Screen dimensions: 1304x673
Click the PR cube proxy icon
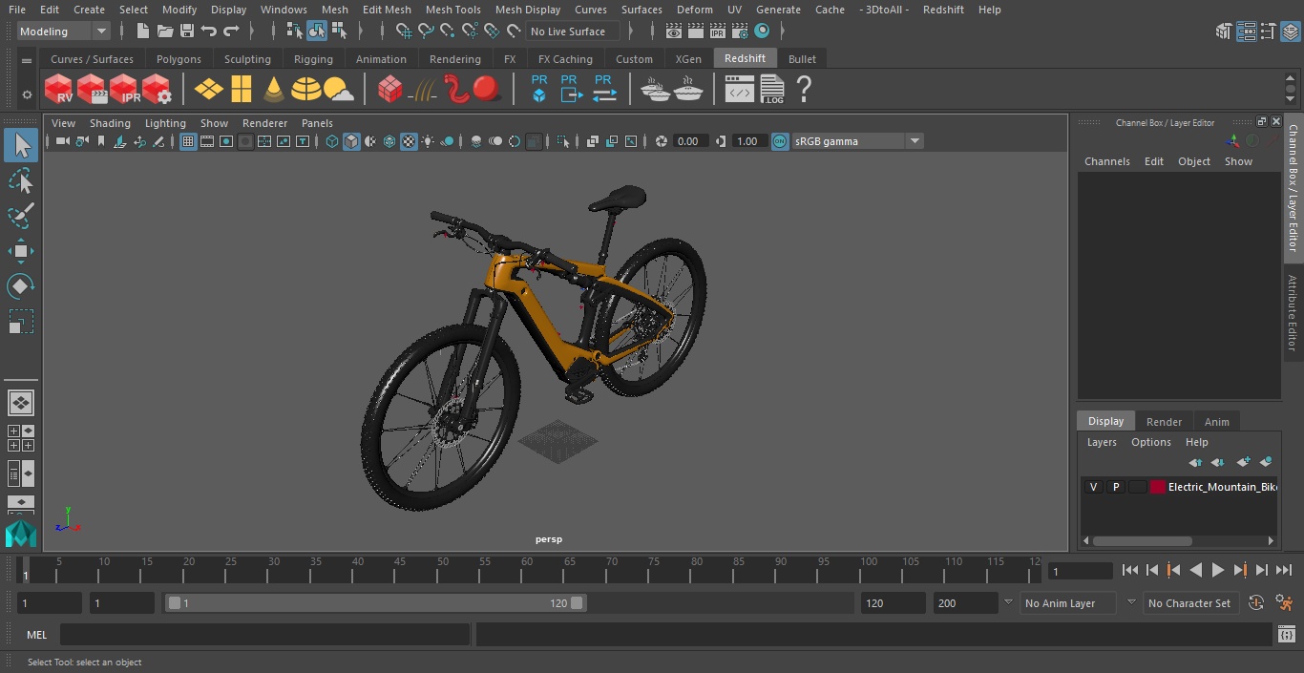click(539, 89)
